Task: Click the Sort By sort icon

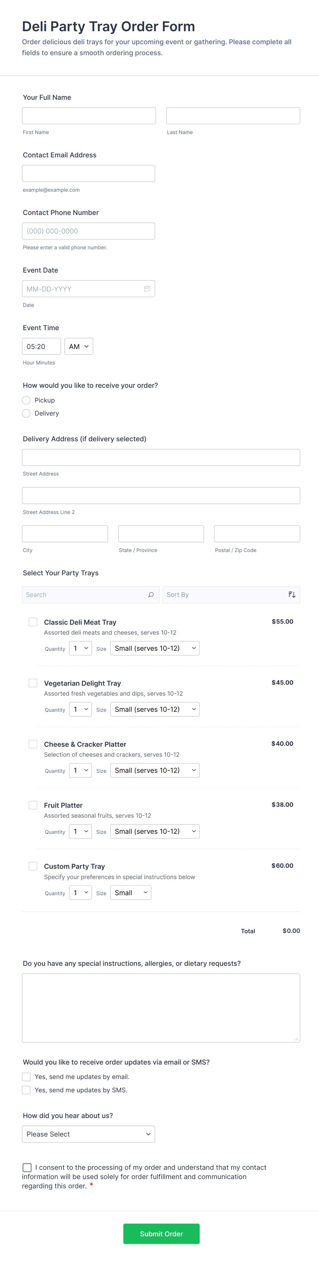Action: click(292, 595)
